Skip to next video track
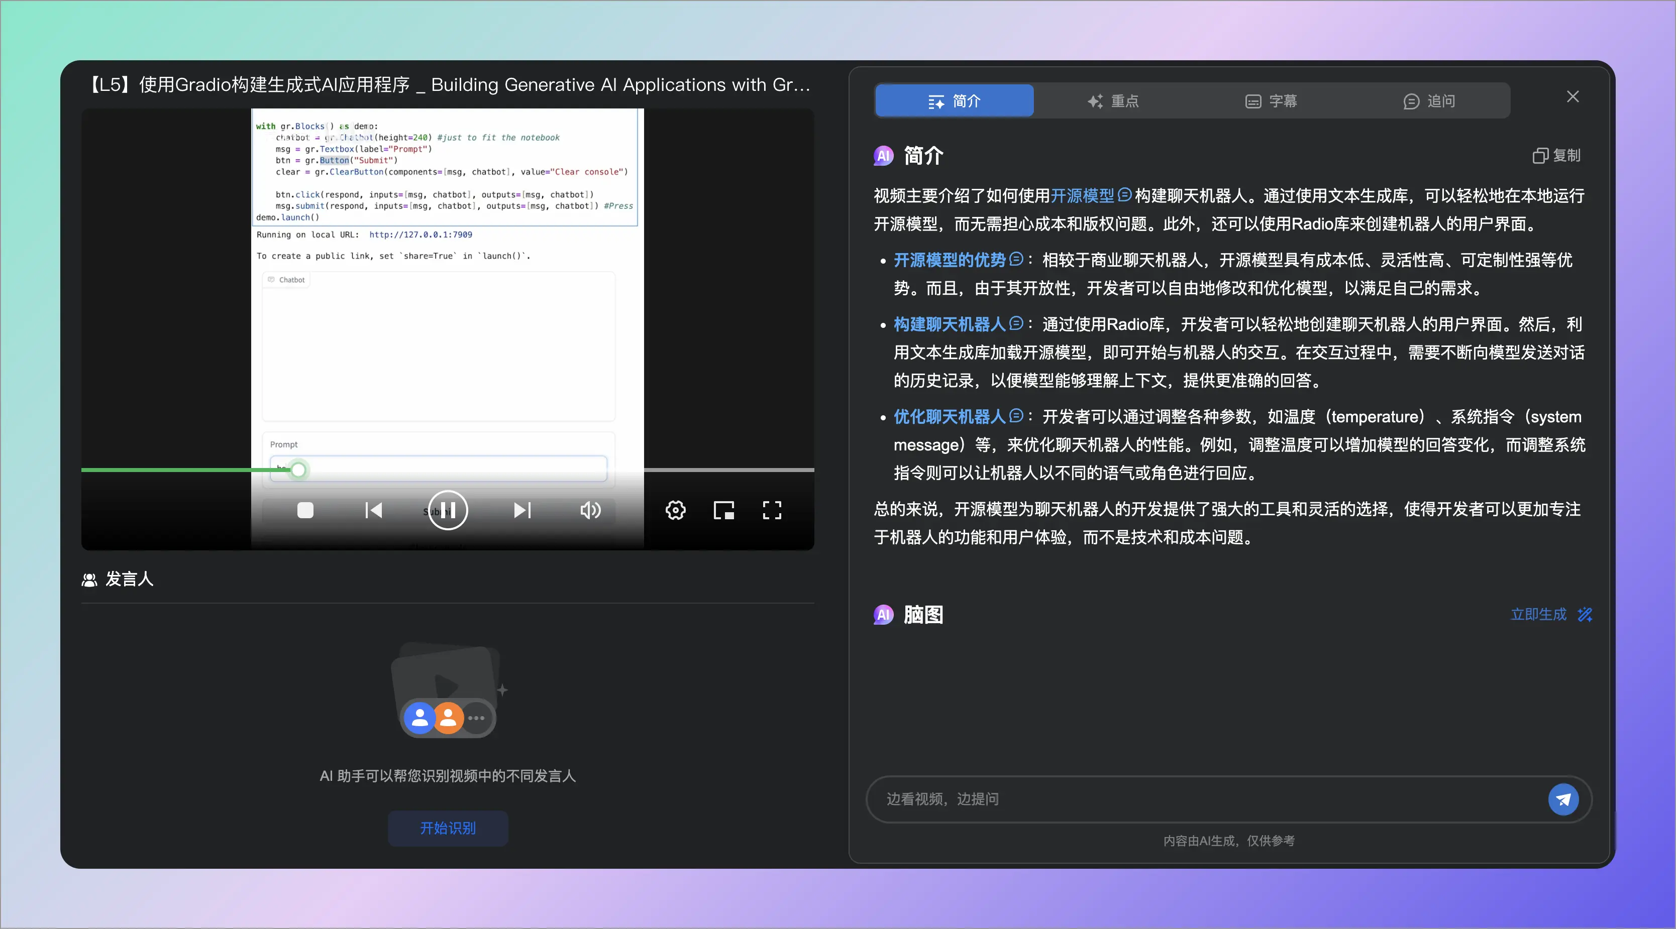The height and width of the screenshot is (929, 1676). (x=522, y=510)
